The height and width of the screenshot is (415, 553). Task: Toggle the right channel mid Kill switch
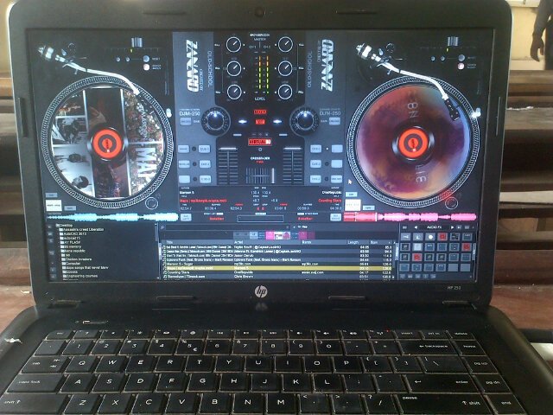point(302,68)
